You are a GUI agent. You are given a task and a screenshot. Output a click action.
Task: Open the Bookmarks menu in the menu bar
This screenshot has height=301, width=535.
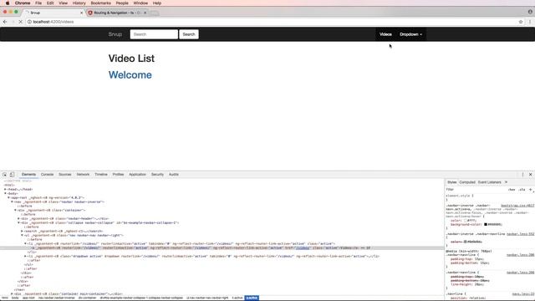pyautogui.click(x=100, y=3)
